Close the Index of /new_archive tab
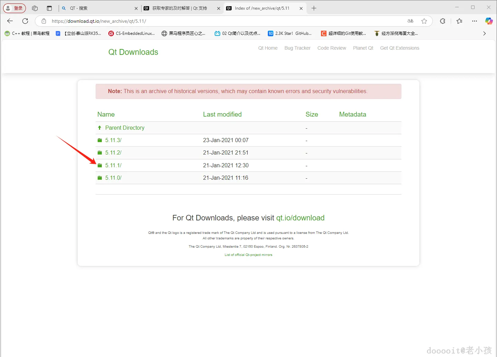Image resolution: width=497 pixels, height=357 pixels. 301,8
